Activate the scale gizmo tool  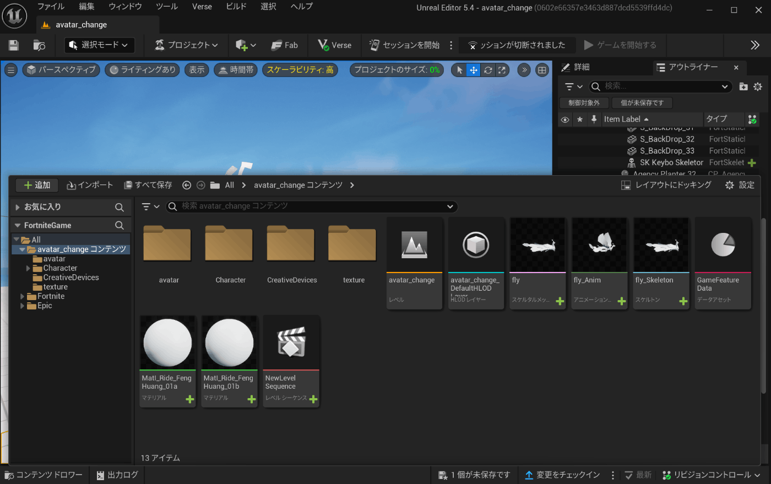pyautogui.click(x=502, y=70)
